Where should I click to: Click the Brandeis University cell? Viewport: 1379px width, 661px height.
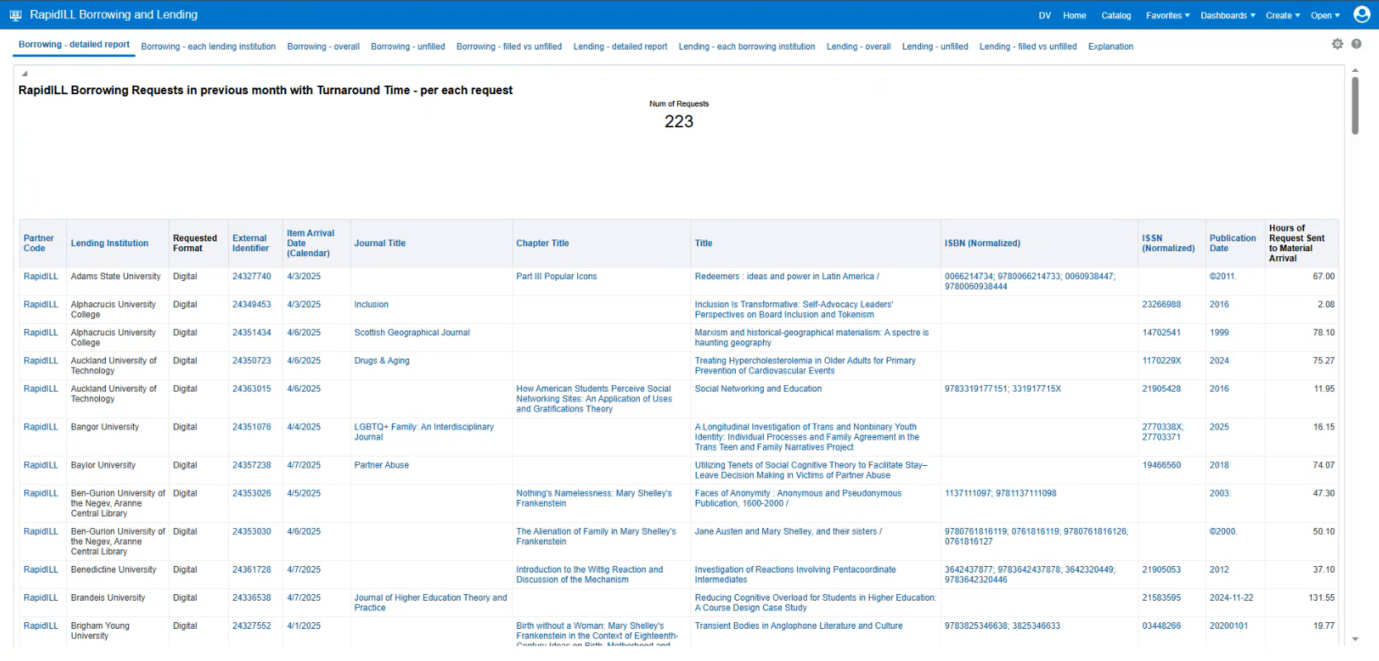[108, 597]
